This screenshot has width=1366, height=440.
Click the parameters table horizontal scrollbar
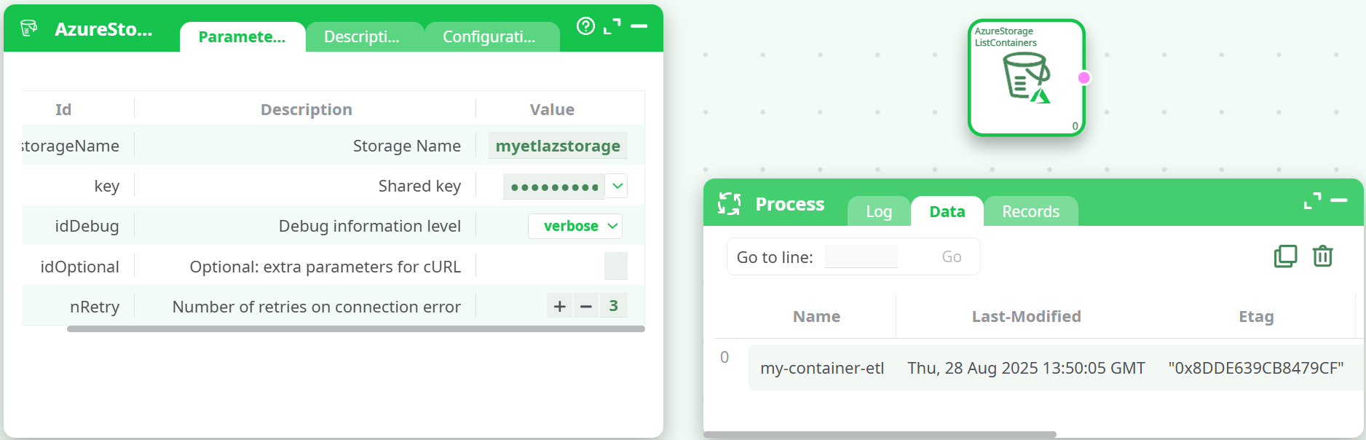tap(355, 329)
